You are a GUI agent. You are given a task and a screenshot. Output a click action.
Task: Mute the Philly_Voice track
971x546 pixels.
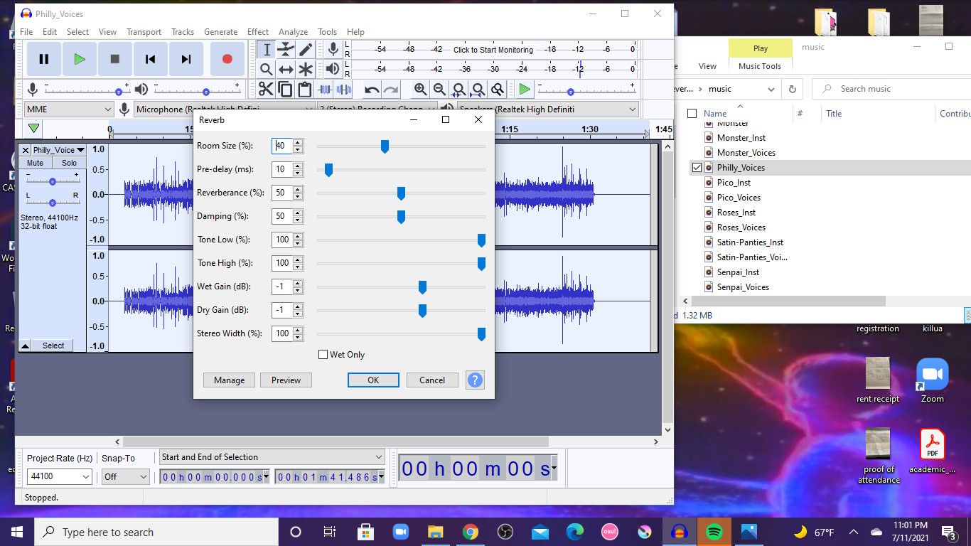coord(35,163)
